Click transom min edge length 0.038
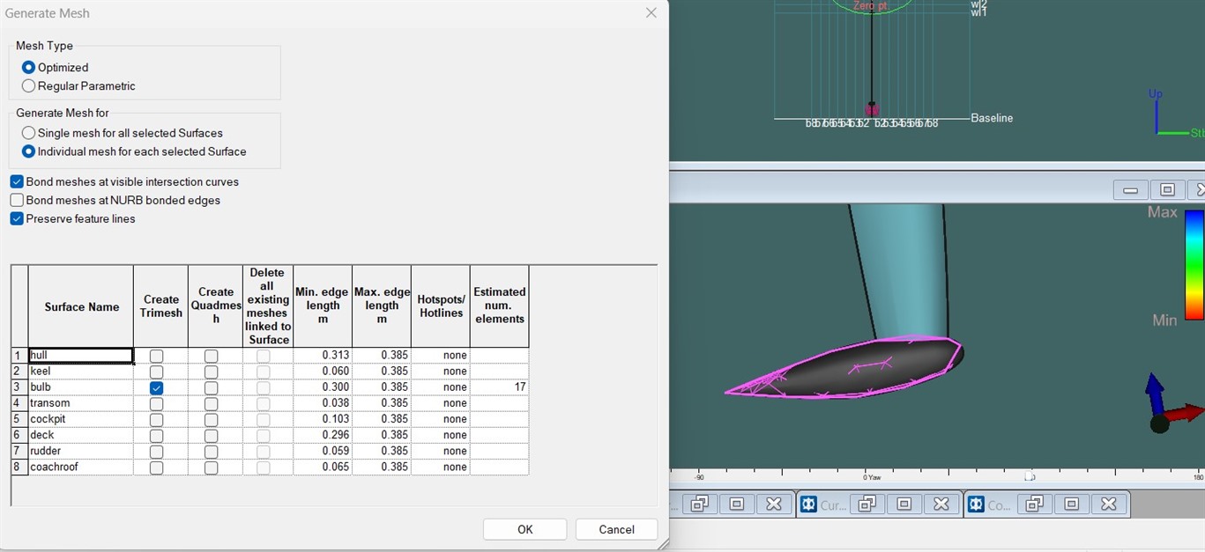Screen dimensions: 1205x552 (323, 403)
